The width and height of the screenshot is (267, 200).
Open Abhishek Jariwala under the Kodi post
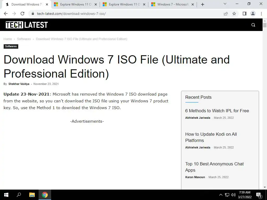tap(198, 147)
